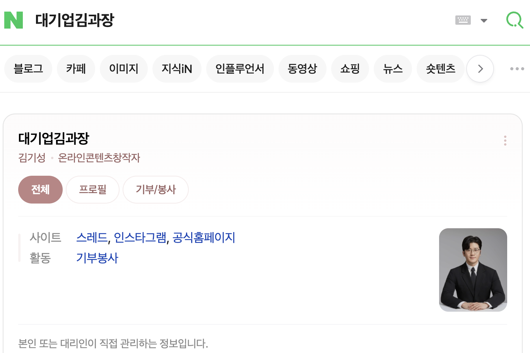
Task: Open the virtual keyboard icon
Action: pyautogui.click(x=463, y=20)
